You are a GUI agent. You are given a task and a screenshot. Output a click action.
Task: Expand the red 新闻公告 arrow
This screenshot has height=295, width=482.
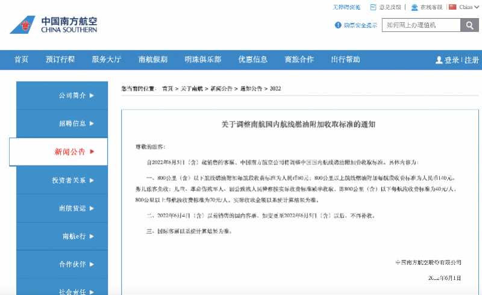coord(92,152)
